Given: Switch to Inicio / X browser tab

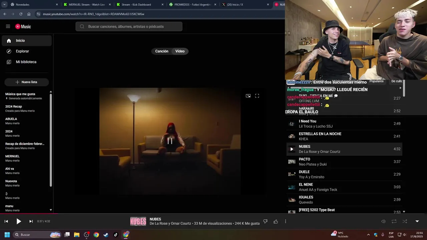Looking at the screenshot, I should tap(246, 5).
